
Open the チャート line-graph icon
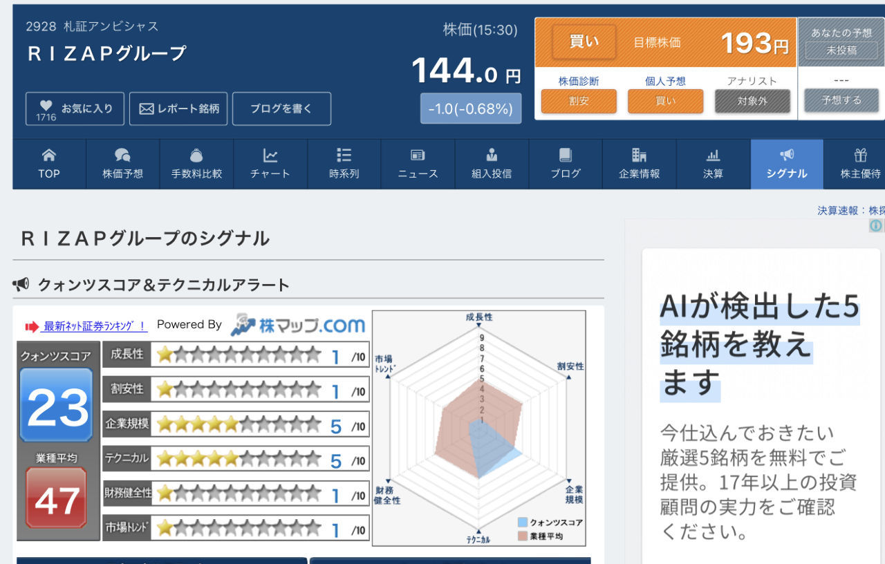coord(270,156)
